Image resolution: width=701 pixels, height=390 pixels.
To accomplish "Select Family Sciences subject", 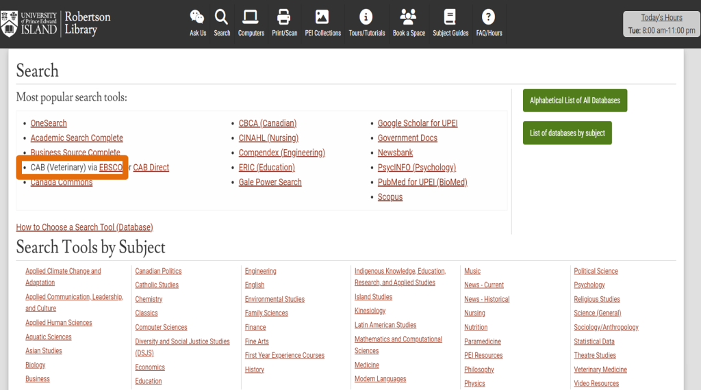I will pos(266,313).
